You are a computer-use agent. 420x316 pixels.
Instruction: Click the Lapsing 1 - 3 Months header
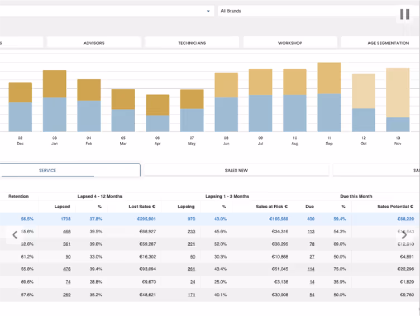click(227, 197)
